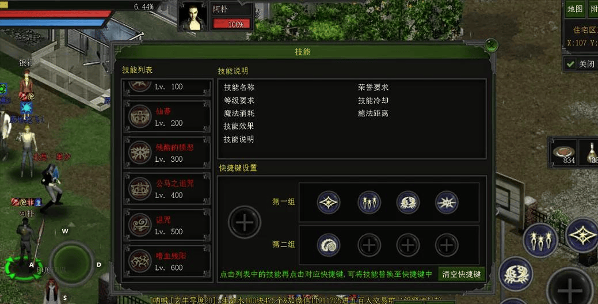
Task: Click the last skill slot in 第一组
Action: click(x=447, y=202)
